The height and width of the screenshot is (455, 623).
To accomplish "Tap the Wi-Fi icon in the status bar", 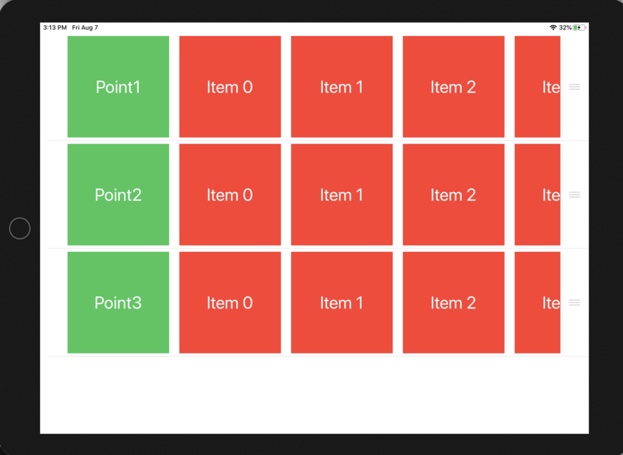I will click(x=553, y=27).
